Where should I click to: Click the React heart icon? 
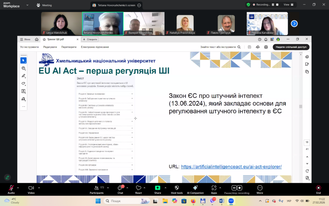138,189
